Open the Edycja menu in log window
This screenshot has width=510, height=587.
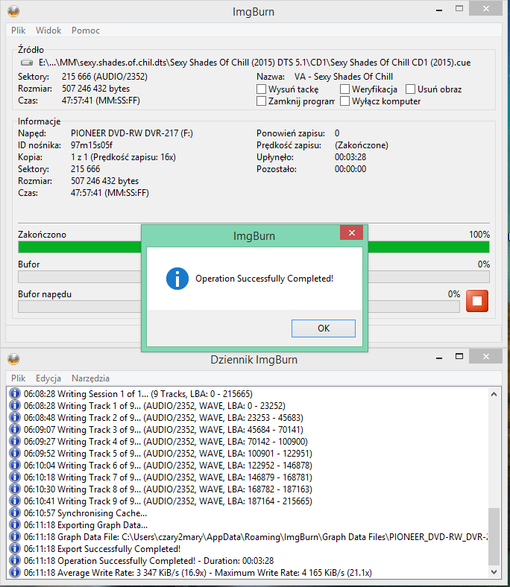(x=48, y=378)
